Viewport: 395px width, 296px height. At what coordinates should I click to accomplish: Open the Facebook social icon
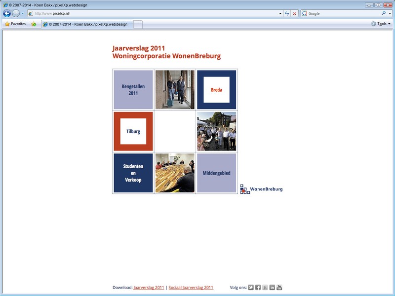pyautogui.click(x=258, y=288)
